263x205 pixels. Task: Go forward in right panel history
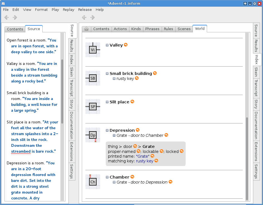click(x=92, y=17)
